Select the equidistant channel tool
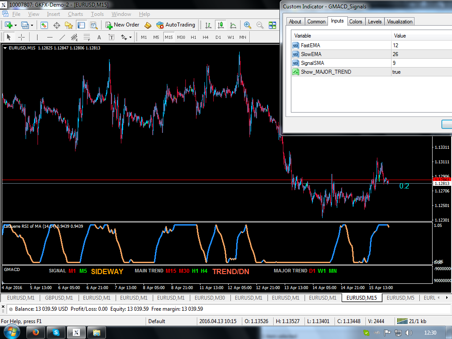 [x=74, y=37]
